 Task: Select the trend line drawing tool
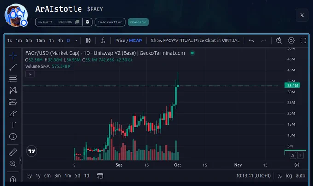tap(13, 67)
